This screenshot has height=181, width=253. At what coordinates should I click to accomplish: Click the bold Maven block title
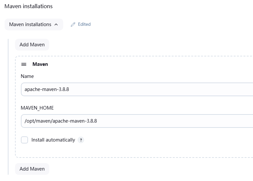coord(40,64)
